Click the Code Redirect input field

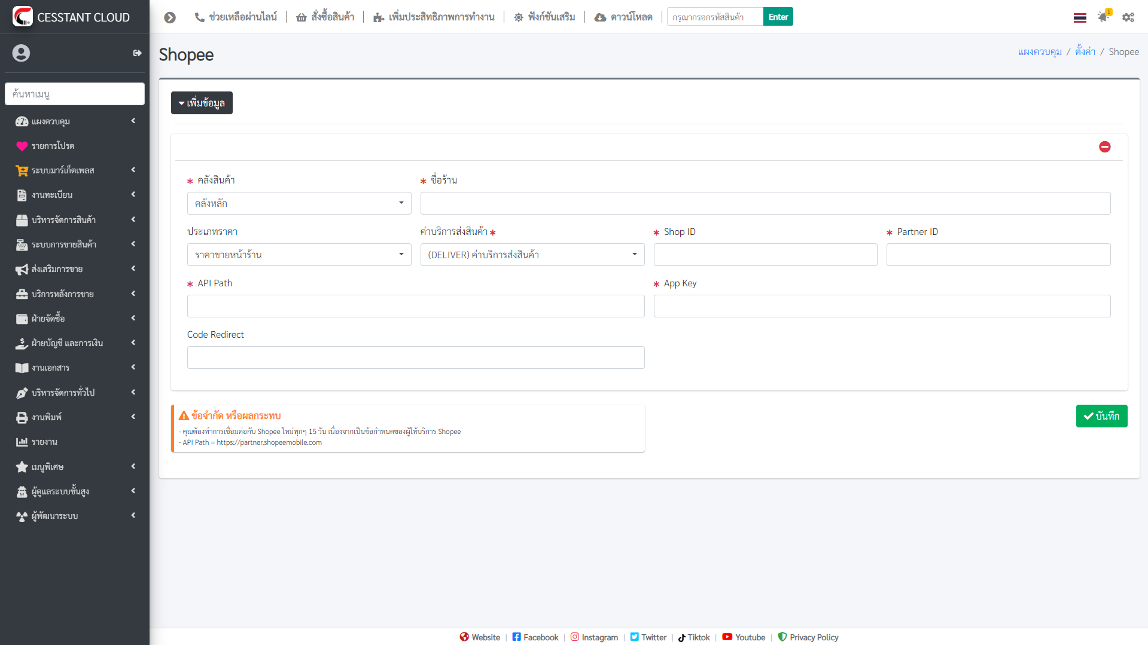tap(416, 357)
